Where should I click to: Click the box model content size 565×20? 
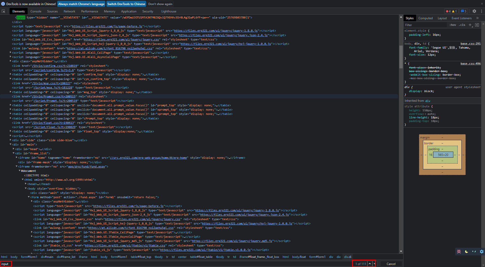(x=443, y=155)
